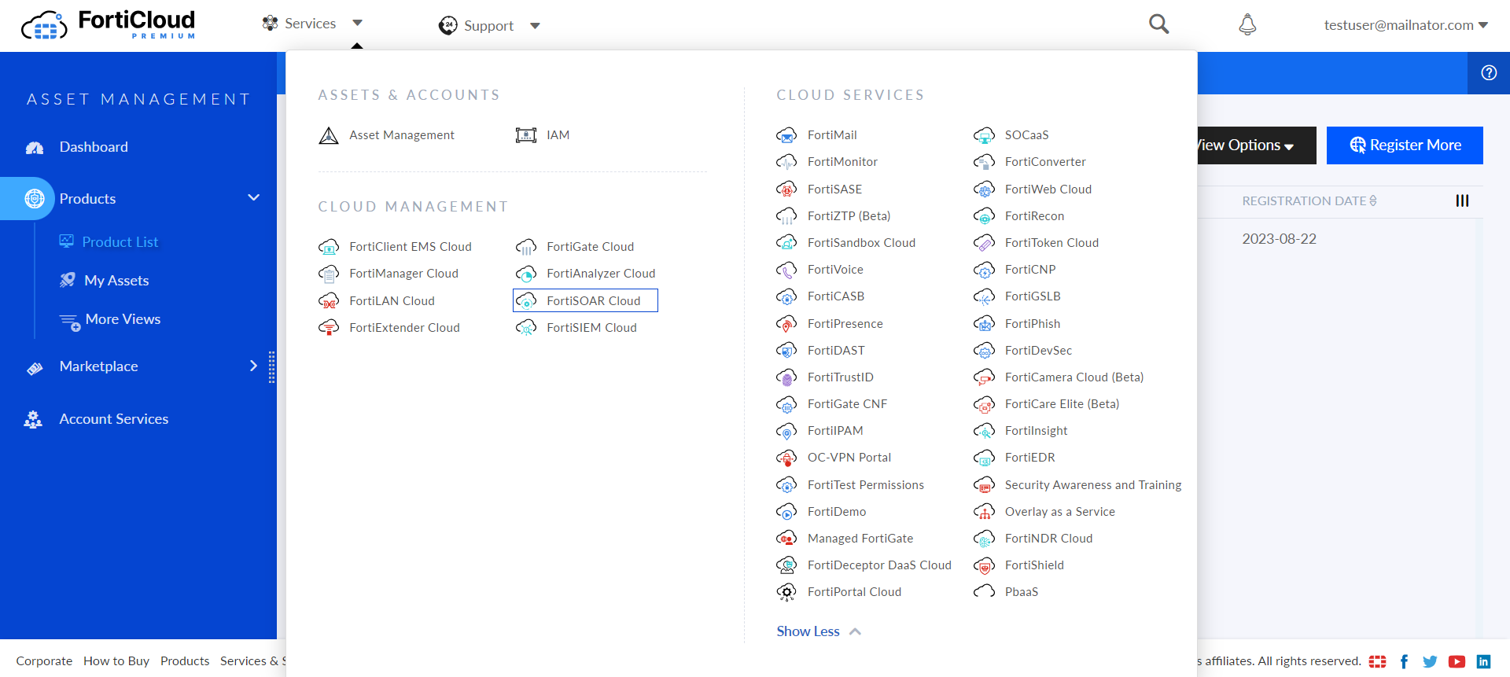Screen dimensions: 1510x677
Task: Click the Corporate footer link
Action: [x=44, y=661]
